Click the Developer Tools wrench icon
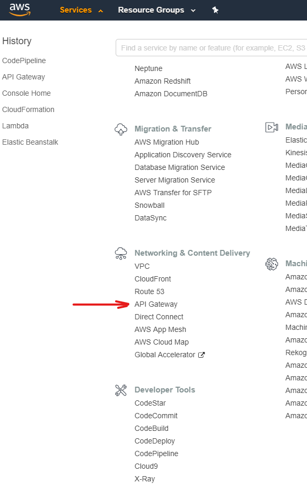This screenshot has height=504, width=307. (121, 390)
